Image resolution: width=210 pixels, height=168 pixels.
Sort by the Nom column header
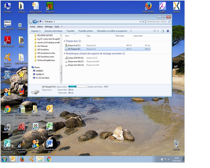75,36
